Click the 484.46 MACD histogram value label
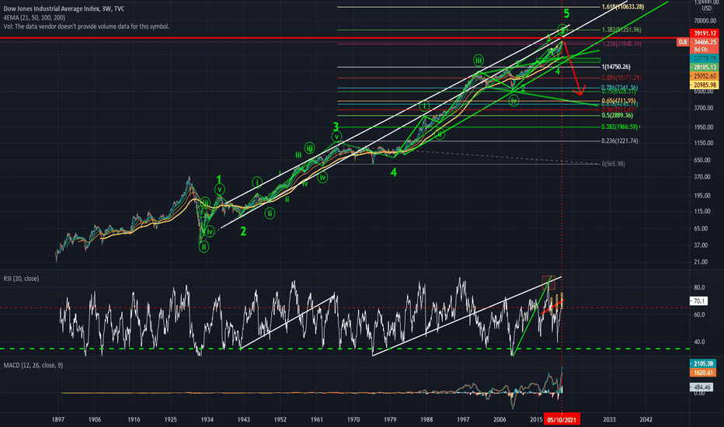Image resolution: width=724 pixels, height=427 pixels. [701, 387]
